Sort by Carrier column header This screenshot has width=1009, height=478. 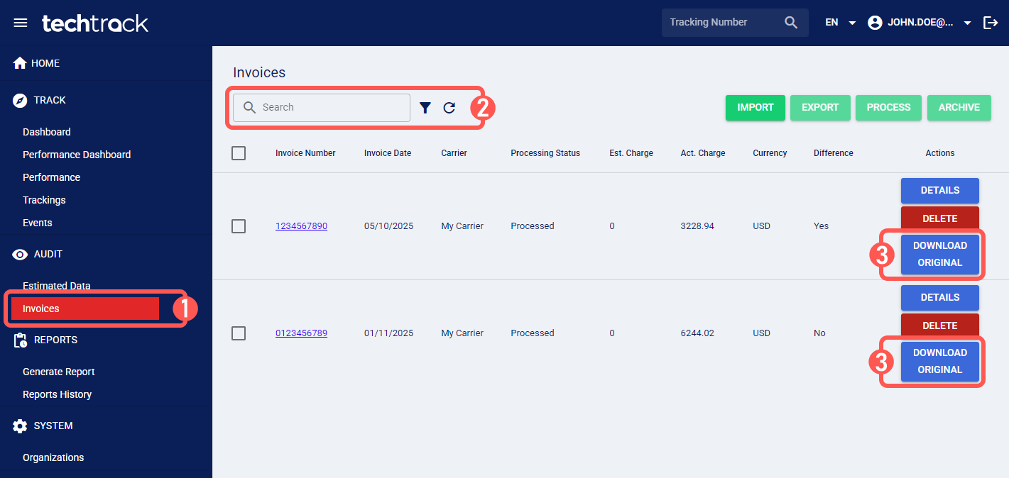pyautogui.click(x=454, y=153)
